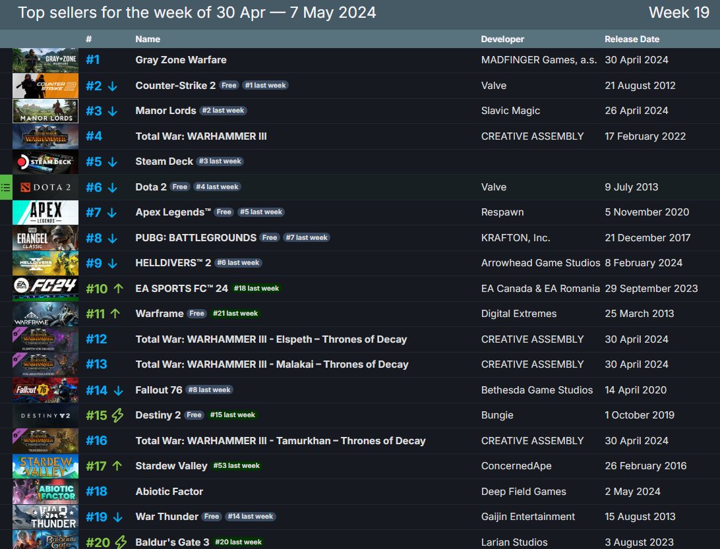Click the Larian Studios developer name

[514, 542]
